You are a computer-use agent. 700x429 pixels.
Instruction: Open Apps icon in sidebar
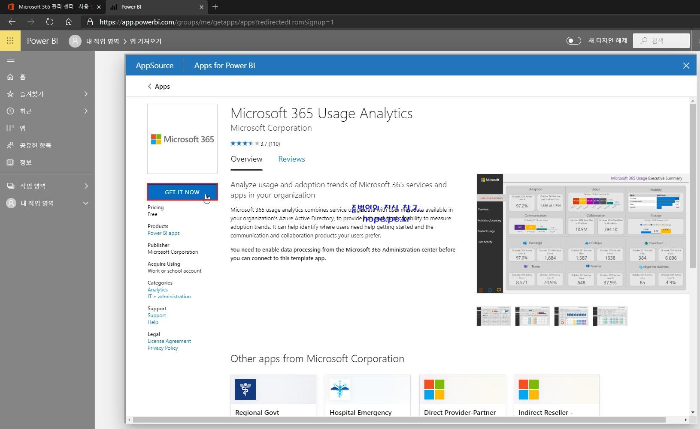[x=10, y=128]
